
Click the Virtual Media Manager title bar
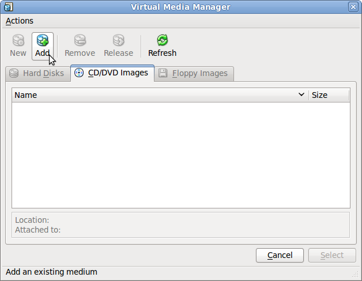pos(180,7)
